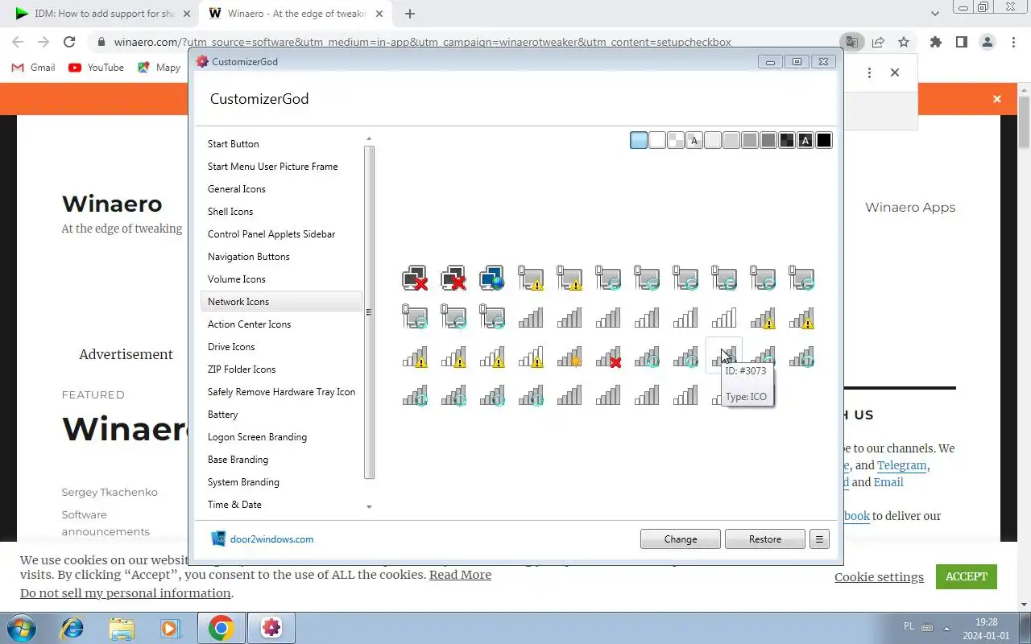The width and height of the screenshot is (1031, 644).
Task: Select the signal bars icon with red X
Action: click(x=608, y=357)
